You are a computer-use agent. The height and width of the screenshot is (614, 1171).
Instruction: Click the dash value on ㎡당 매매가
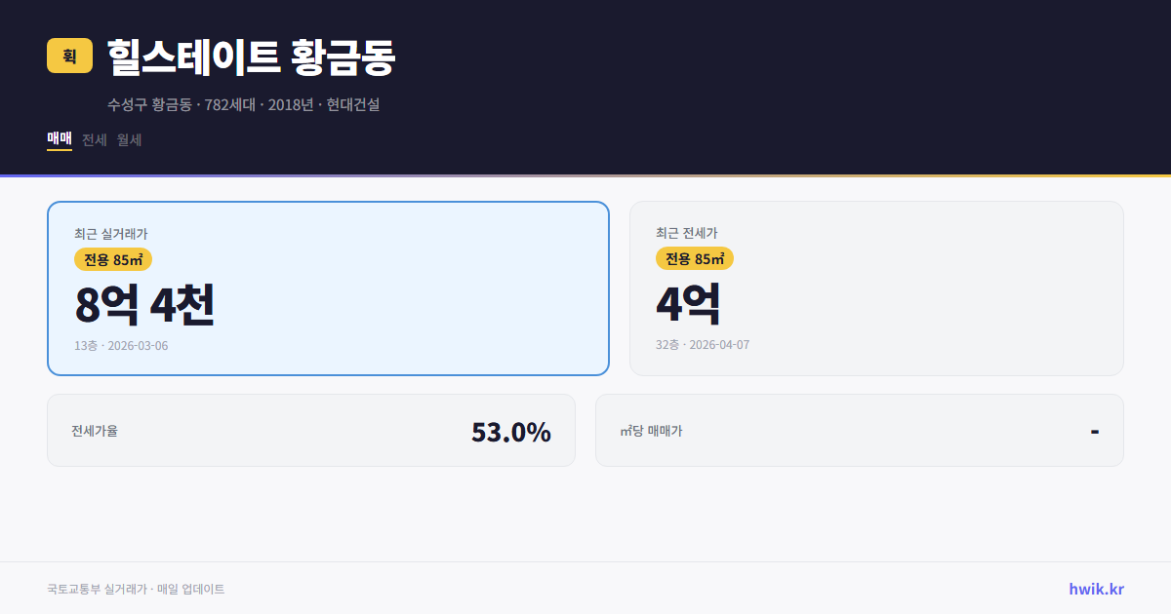click(1096, 430)
